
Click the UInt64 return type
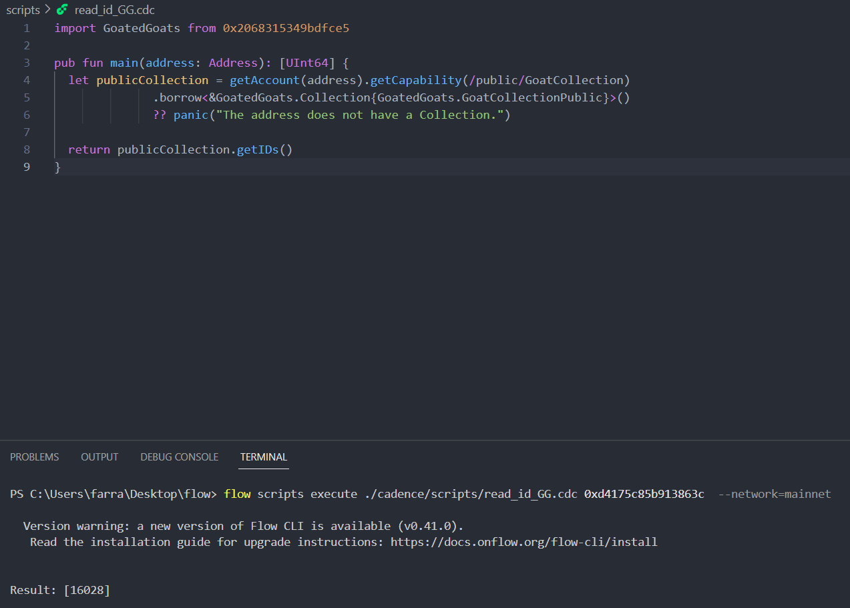tap(307, 63)
